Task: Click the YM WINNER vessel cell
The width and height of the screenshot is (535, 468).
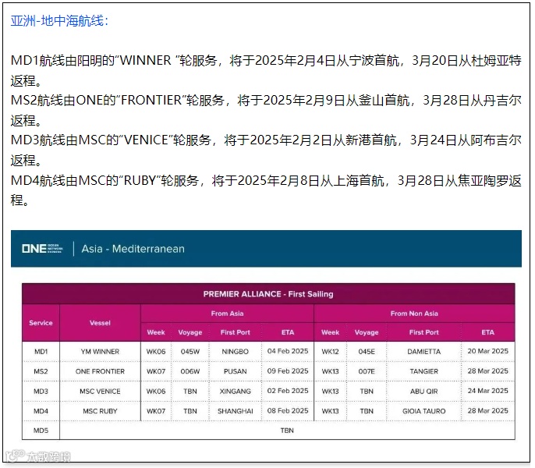Action: [x=100, y=352]
